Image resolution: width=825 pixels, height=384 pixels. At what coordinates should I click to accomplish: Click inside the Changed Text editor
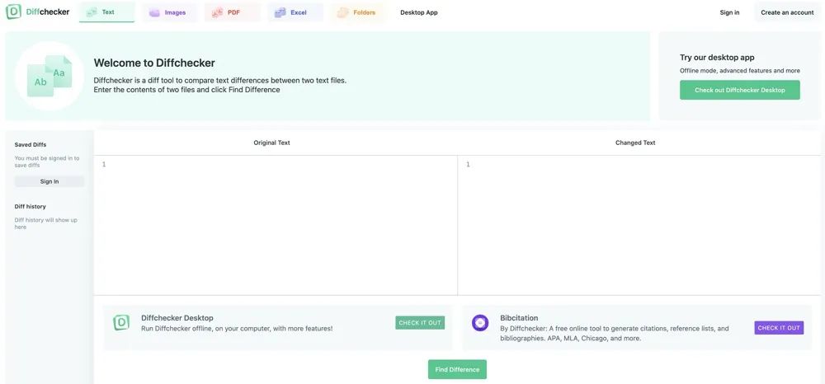[x=639, y=225]
